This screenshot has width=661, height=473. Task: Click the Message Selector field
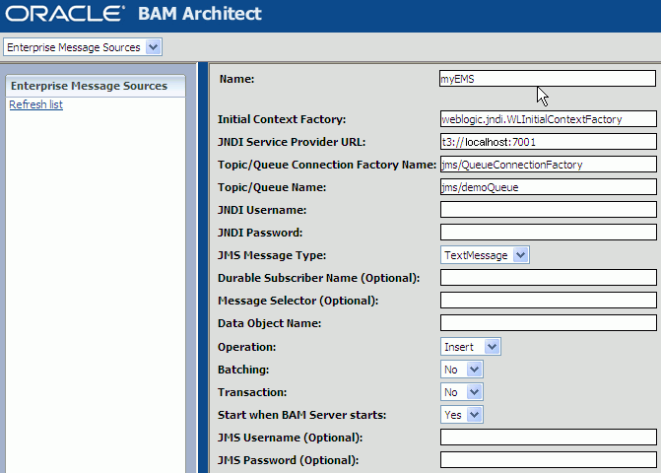click(548, 301)
